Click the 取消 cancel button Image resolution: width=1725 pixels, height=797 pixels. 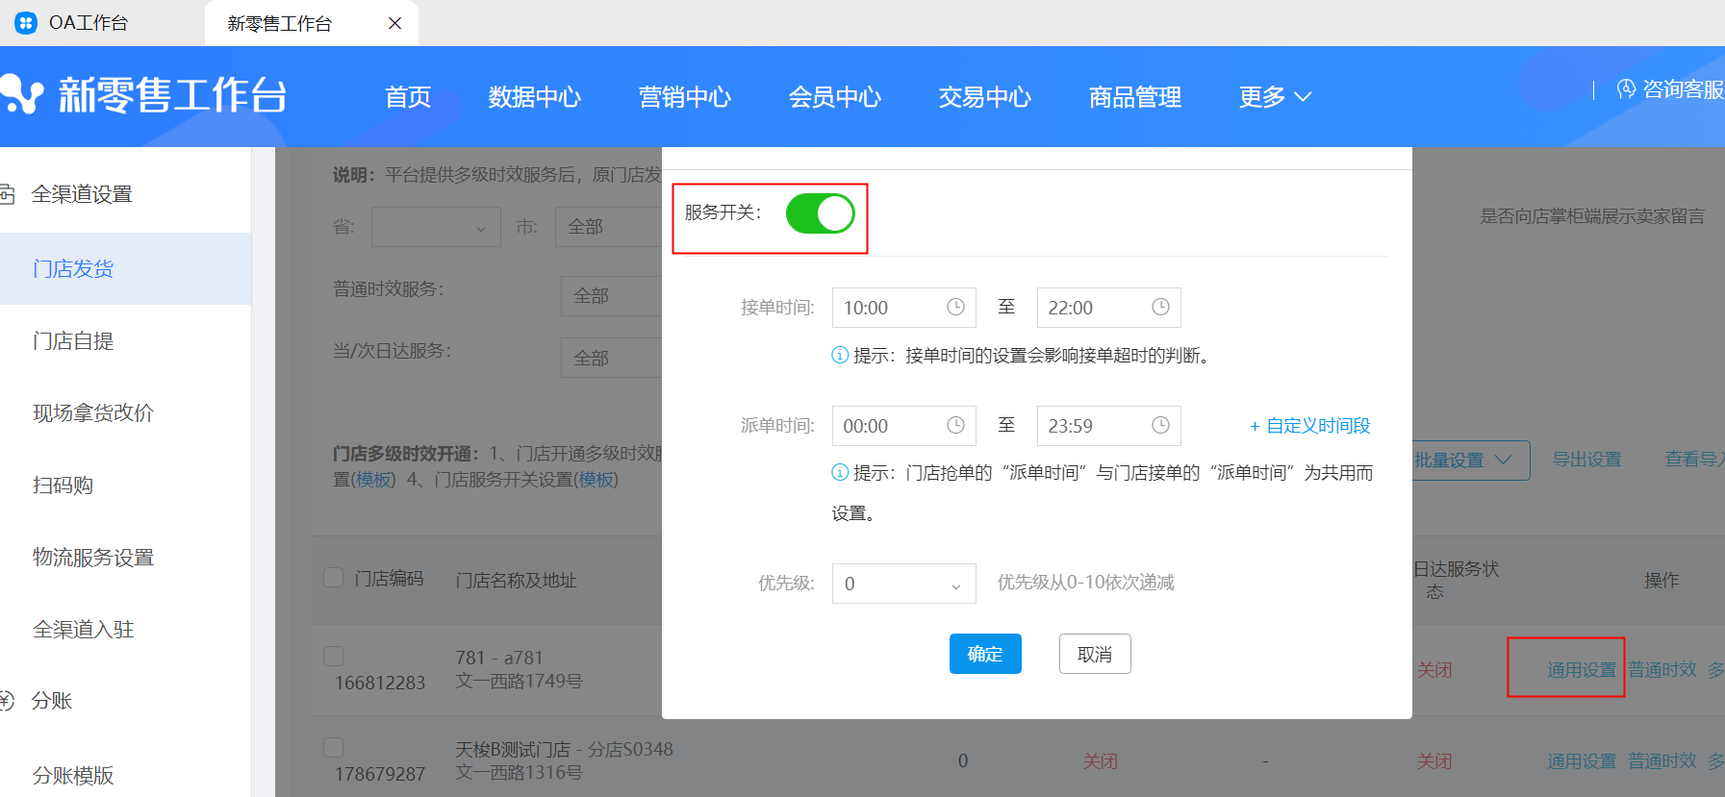(x=1094, y=654)
